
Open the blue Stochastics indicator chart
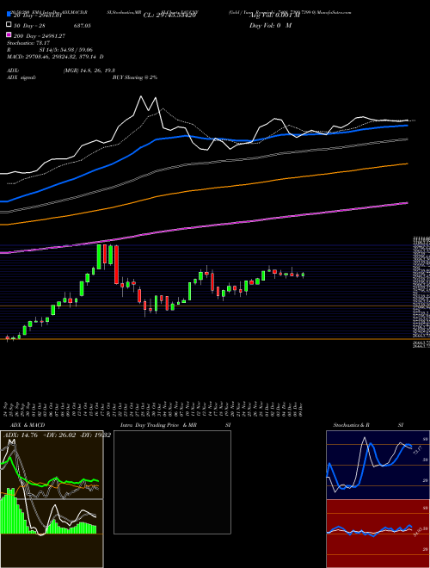378,465
